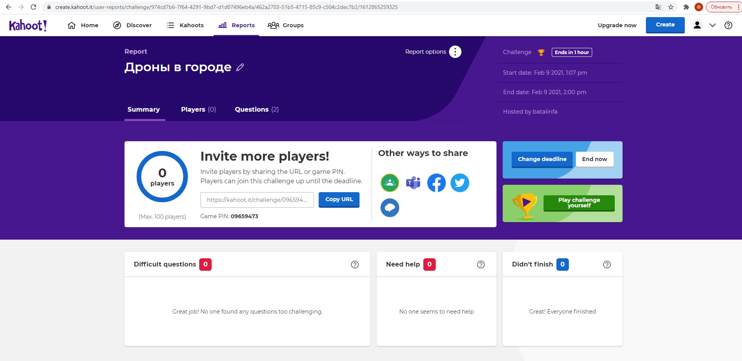The image size is (742, 361).
Task: Select the Reports navigation item
Action: click(x=237, y=25)
